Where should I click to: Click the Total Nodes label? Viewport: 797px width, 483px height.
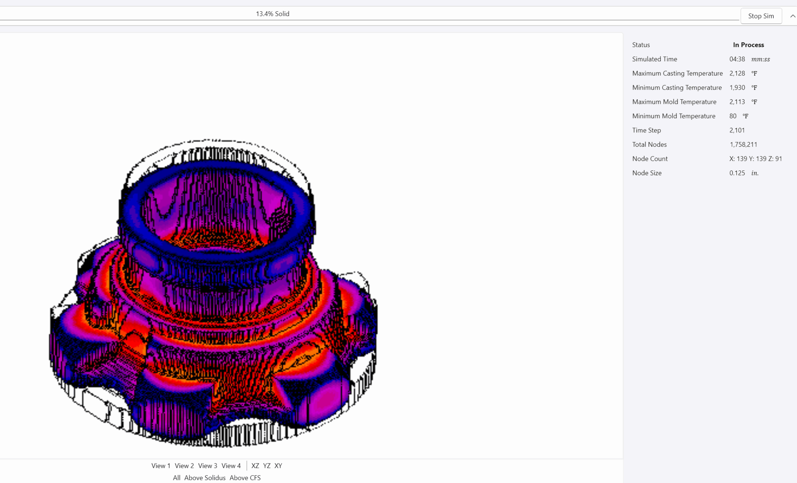coord(650,144)
